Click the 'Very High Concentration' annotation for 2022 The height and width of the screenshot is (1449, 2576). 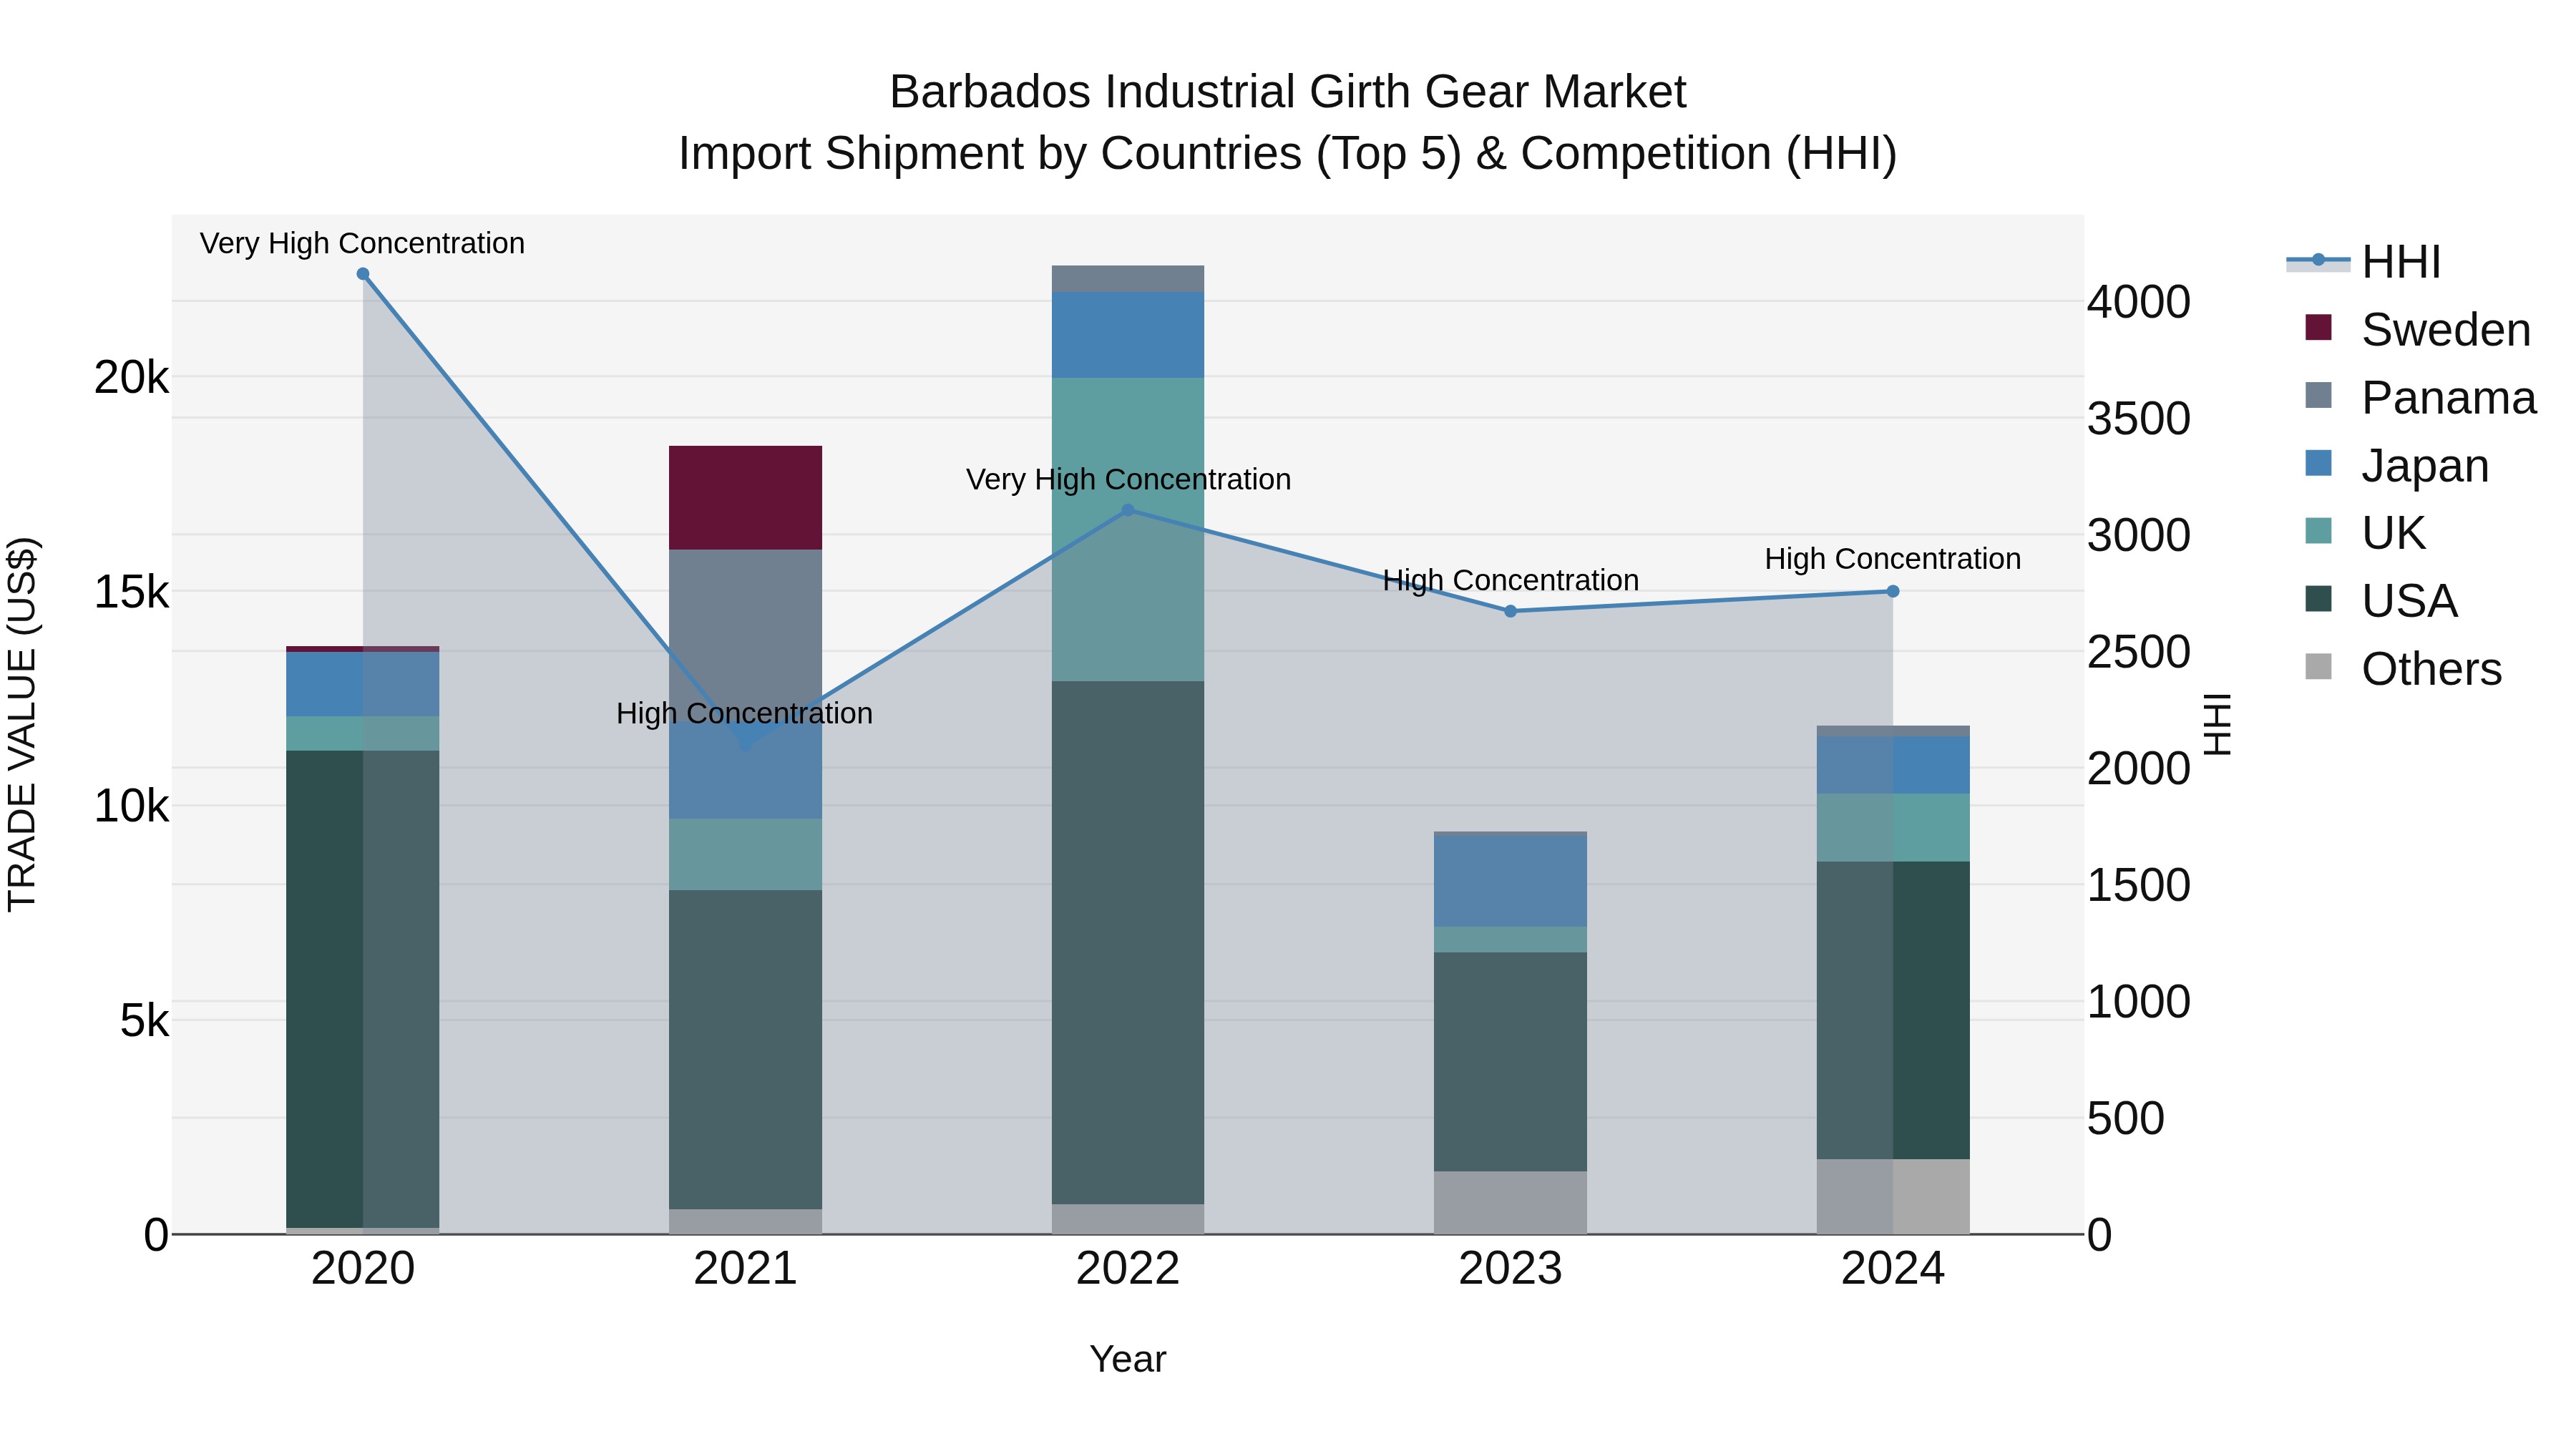(x=1128, y=480)
